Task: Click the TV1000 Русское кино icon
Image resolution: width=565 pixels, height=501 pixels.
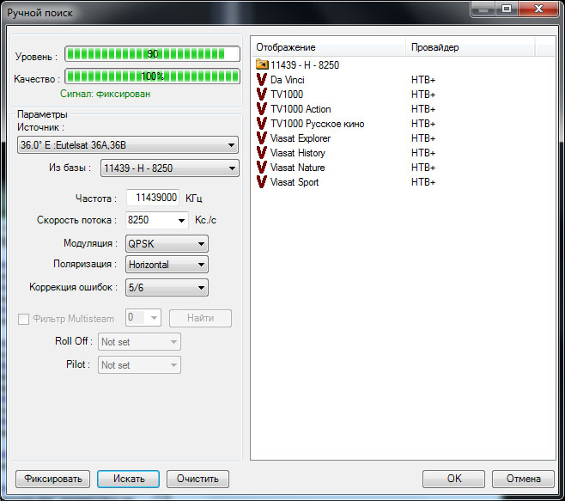Action: [x=262, y=124]
